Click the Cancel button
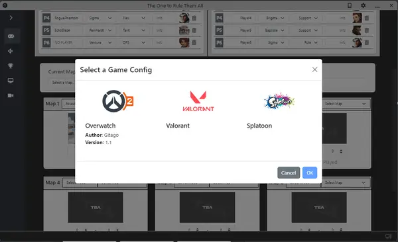This screenshot has height=242, width=398. (x=289, y=173)
